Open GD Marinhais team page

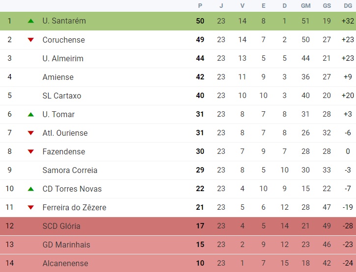pyautogui.click(x=66, y=245)
